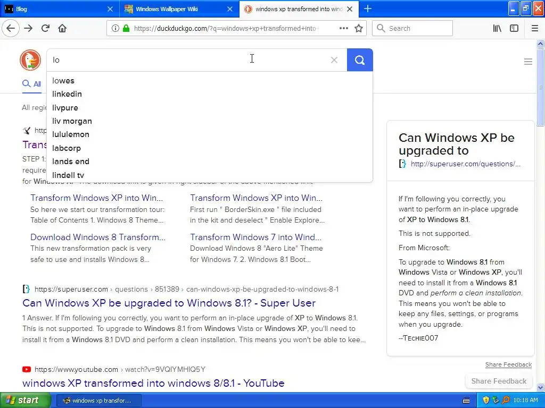
Task: Open the page actions three-dot menu
Action: pos(343,28)
